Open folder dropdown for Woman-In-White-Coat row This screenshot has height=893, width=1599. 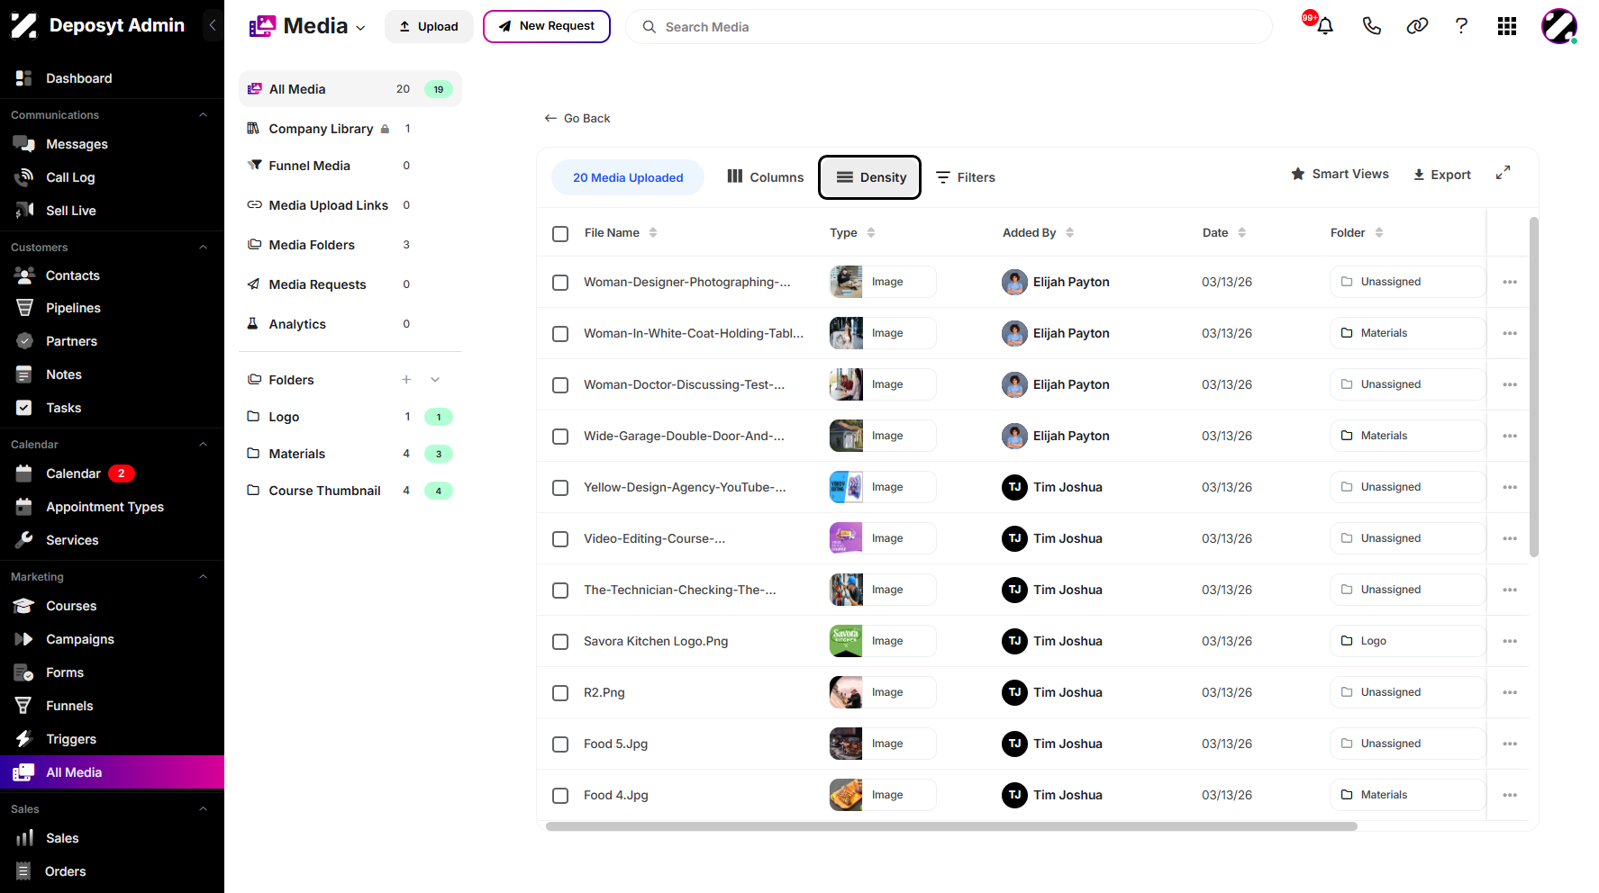tap(1407, 333)
